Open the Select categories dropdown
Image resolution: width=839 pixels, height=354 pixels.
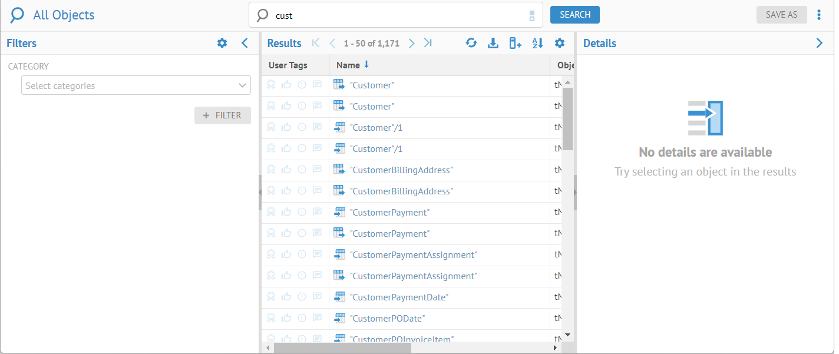136,85
